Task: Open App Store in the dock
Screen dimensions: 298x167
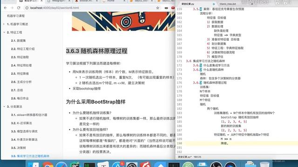Action: [x=118, y=164]
